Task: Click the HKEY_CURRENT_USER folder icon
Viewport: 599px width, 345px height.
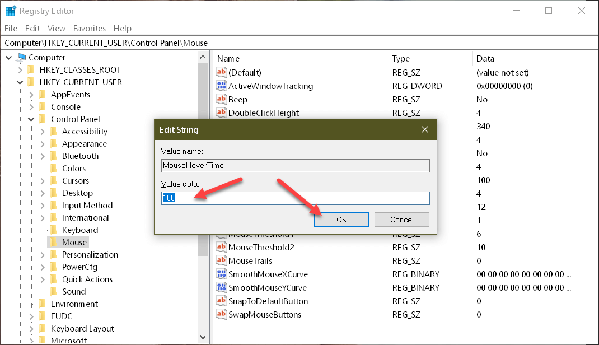Action: (31, 82)
